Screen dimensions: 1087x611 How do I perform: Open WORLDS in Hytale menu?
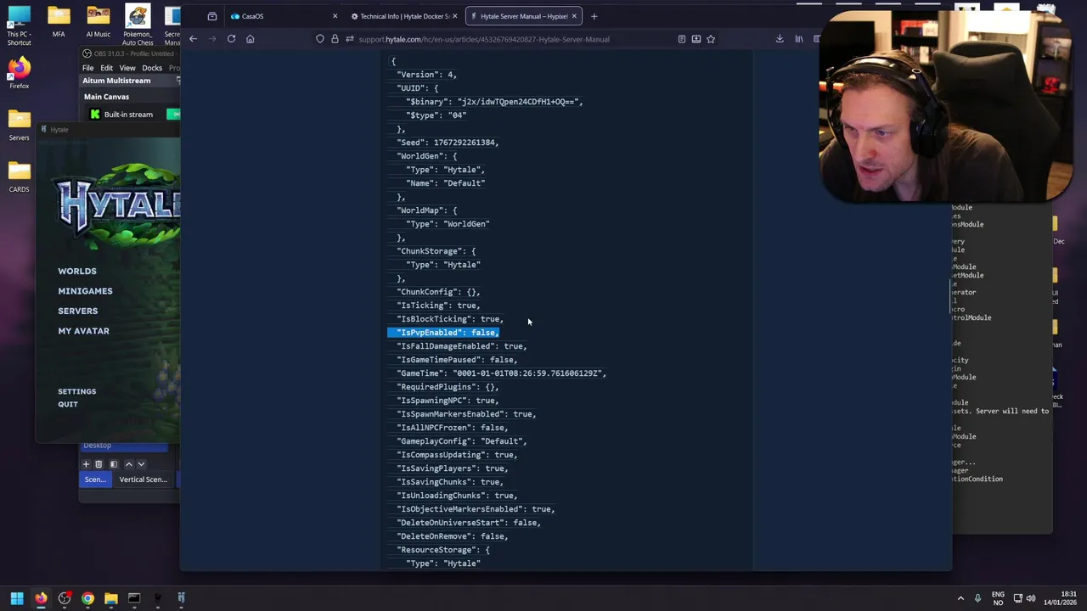[x=77, y=272]
